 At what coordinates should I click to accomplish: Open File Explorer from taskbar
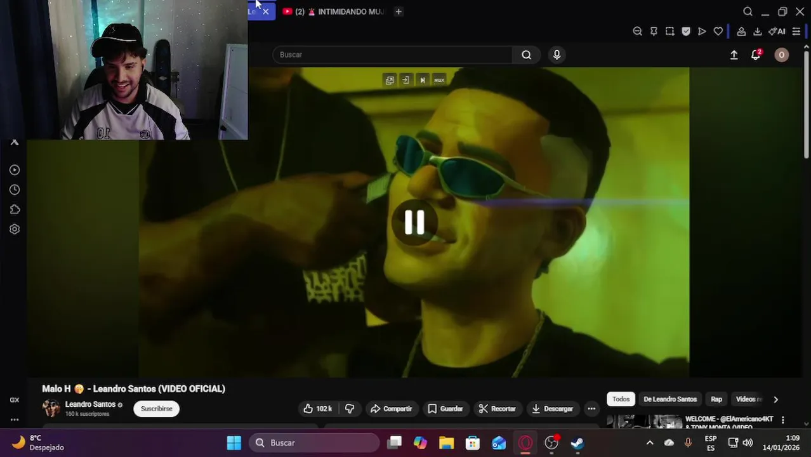pyautogui.click(x=447, y=443)
